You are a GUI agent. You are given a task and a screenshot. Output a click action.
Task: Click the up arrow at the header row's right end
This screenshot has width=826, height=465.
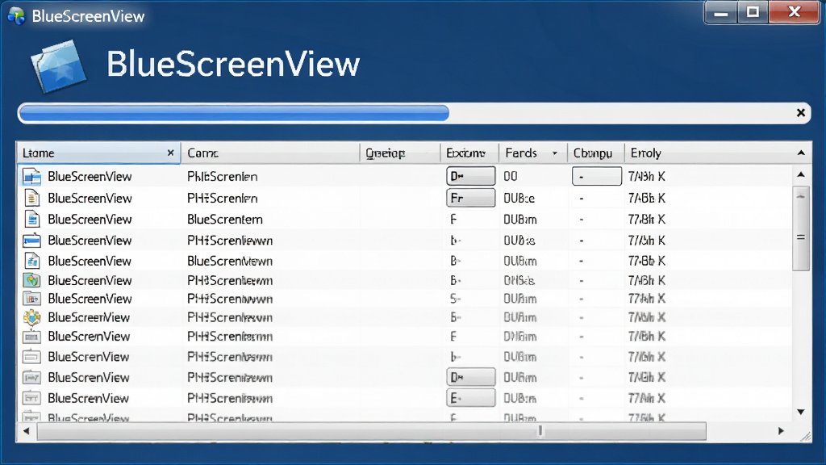pyautogui.click(x=801, y=153)
